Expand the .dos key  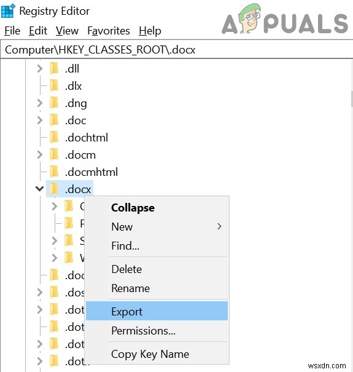[40, 292]
